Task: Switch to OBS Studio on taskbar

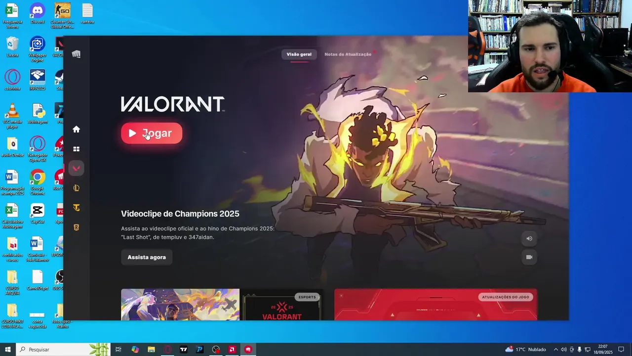Action: click(x=216, y=350)
